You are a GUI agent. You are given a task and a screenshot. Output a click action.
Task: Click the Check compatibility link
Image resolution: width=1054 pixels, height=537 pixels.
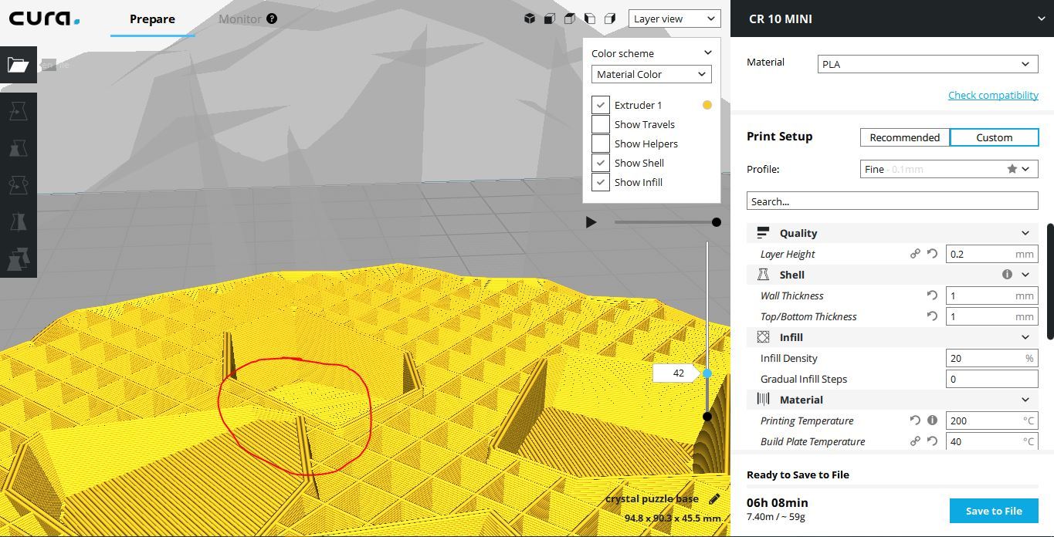click(993, 95)
